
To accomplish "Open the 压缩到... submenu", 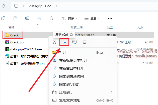I will click(x=83, y=92).
